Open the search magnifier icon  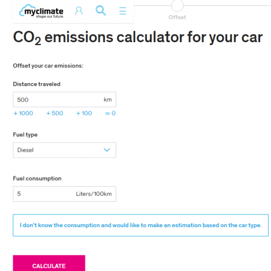pos(101,11)
